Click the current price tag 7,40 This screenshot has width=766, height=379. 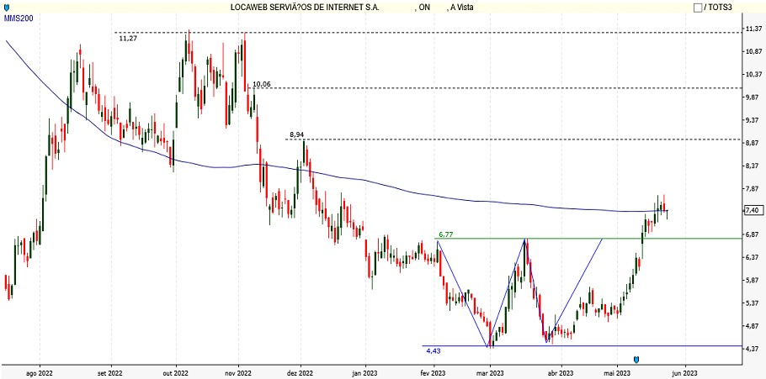coord(753,210)
